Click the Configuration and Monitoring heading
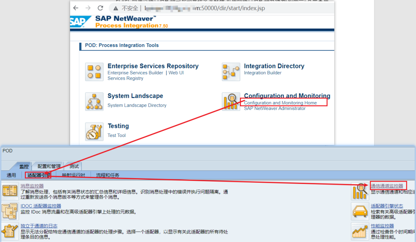The width and height of the screenshot is (416, 242). click(287, 96)
